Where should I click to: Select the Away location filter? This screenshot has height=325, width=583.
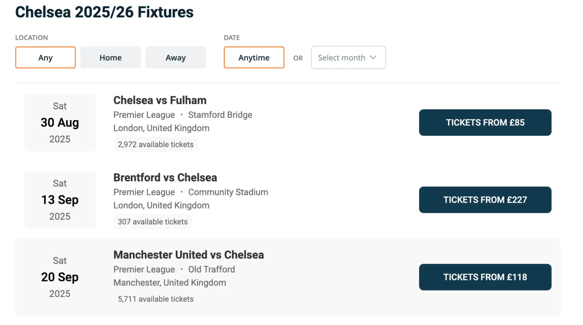point(176,57)
